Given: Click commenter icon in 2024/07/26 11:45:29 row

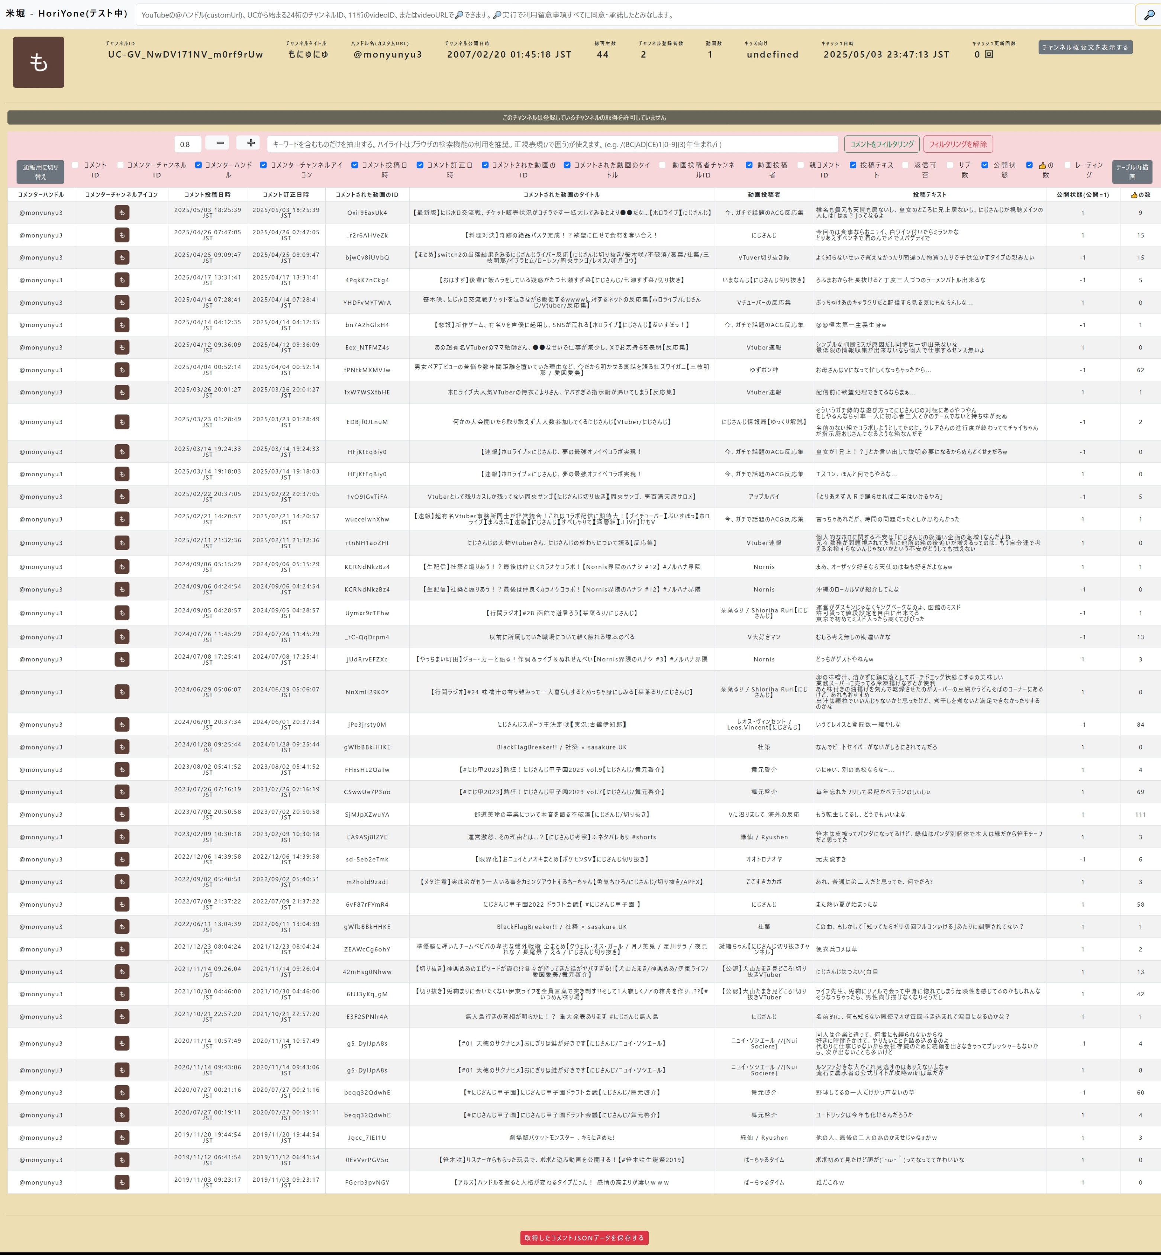Looking at the screenshot, I should [122, 637].
